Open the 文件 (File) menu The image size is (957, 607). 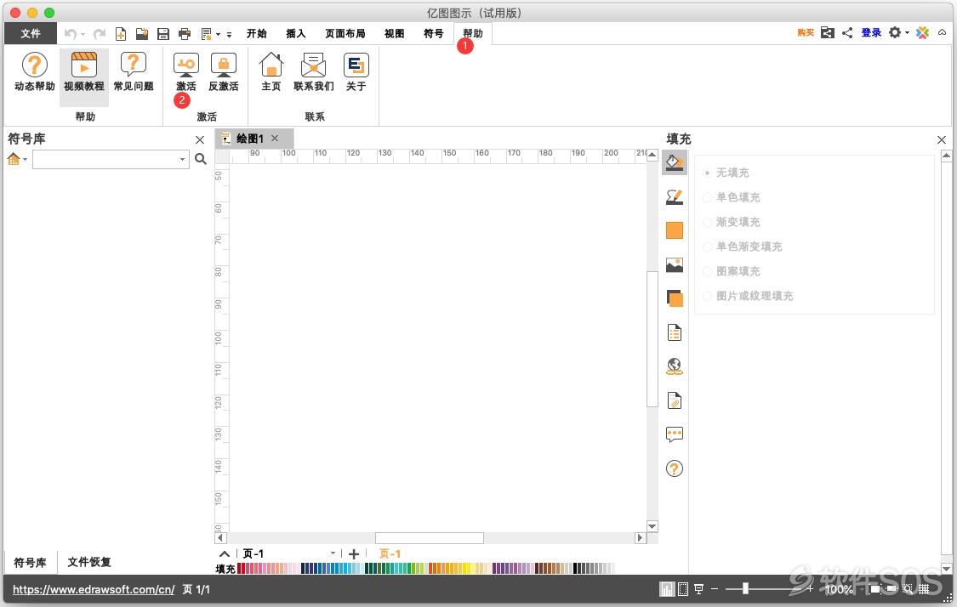tap(31, 33)
